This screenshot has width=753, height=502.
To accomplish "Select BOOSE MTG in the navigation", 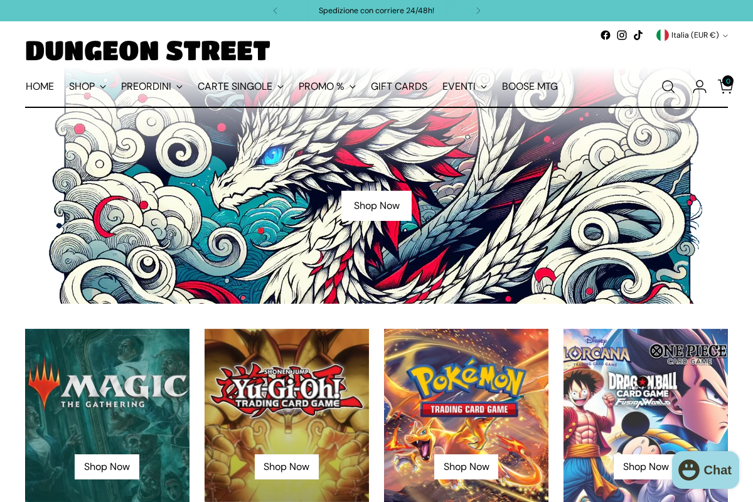I will tap(530, 87).
